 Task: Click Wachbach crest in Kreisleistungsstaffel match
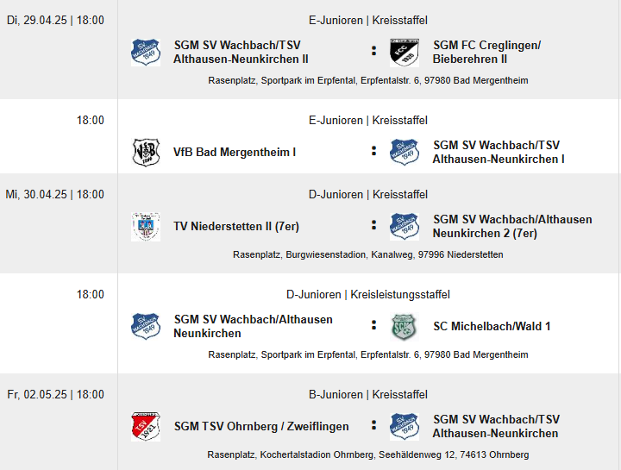[x=146, y=327]
